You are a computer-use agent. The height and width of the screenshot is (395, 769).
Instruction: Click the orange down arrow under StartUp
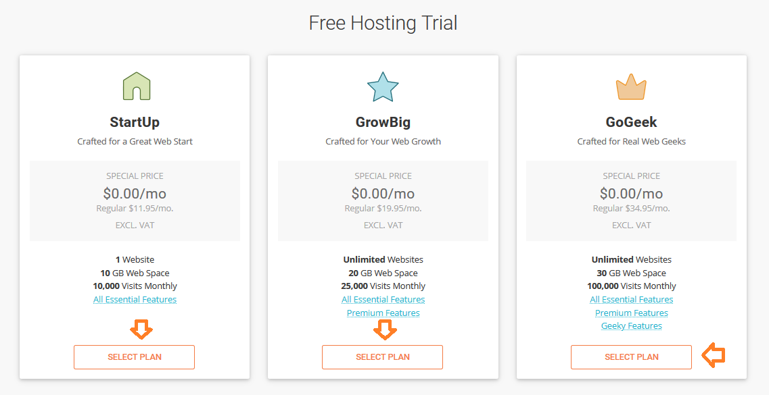coord(141,330)
